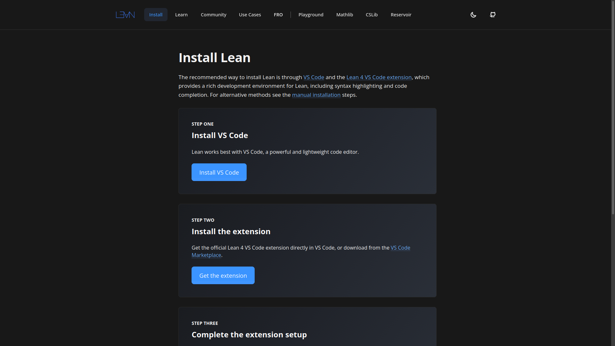Follow the manual installation link
The image size is (615, 346).
click(x=316, y=95)
